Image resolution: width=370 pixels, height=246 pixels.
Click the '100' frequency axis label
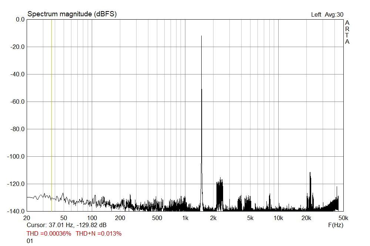[92, 218]
